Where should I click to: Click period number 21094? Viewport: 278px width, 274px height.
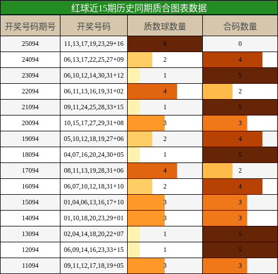tap(30, 107)
